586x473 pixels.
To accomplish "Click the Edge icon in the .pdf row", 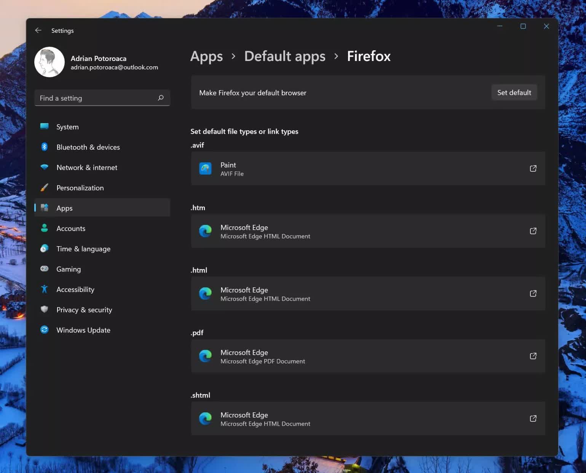I will click(x=205, y=356).
